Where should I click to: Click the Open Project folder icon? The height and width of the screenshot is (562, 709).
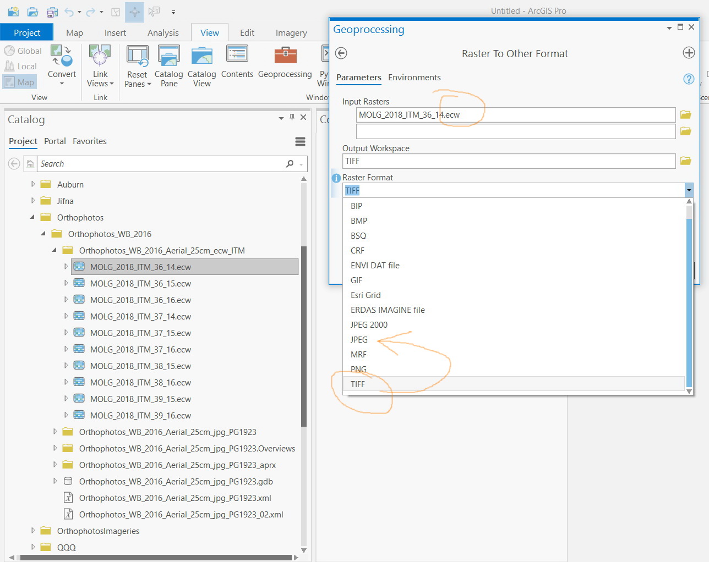click(32, 12)
